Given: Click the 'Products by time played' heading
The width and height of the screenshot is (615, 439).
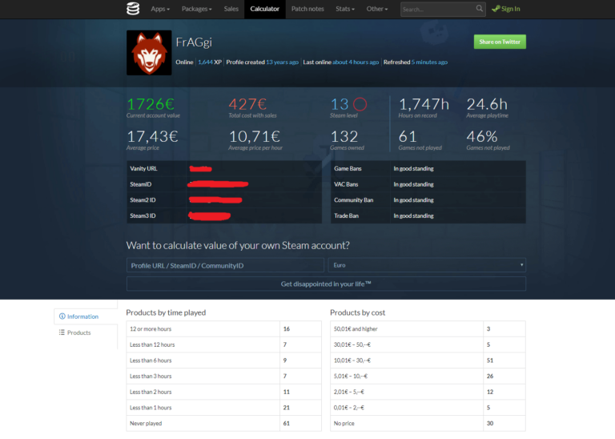Looking at the screenshot, I should tap(166, 312).
